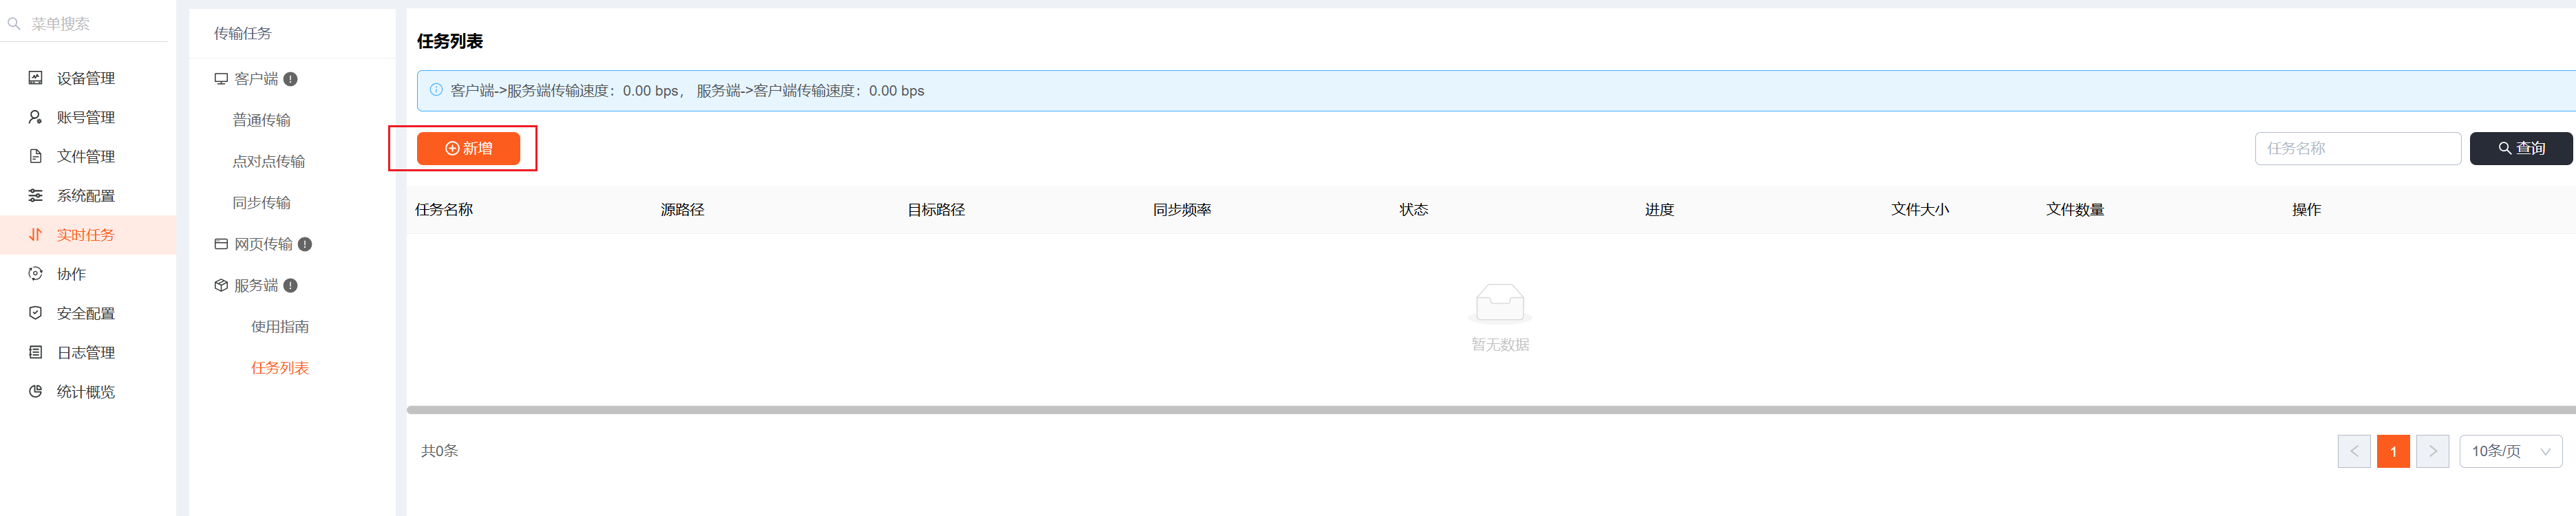This screenshot has width=2576, height=516.
Task: Click the info badge beside 服务端
Action: pyautogui.click(x=290, y=285)
